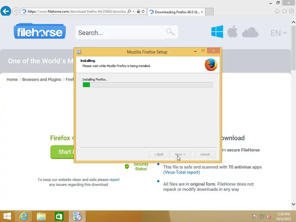Screen dimensions: 296x222
Task: Click the green Start Download button
Action: (x=62, y=152)
